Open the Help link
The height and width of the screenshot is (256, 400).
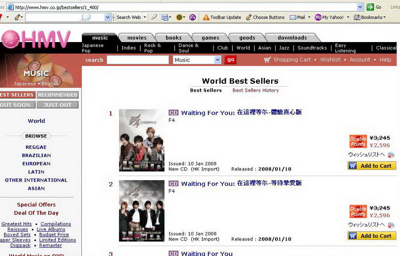[385, 60]
